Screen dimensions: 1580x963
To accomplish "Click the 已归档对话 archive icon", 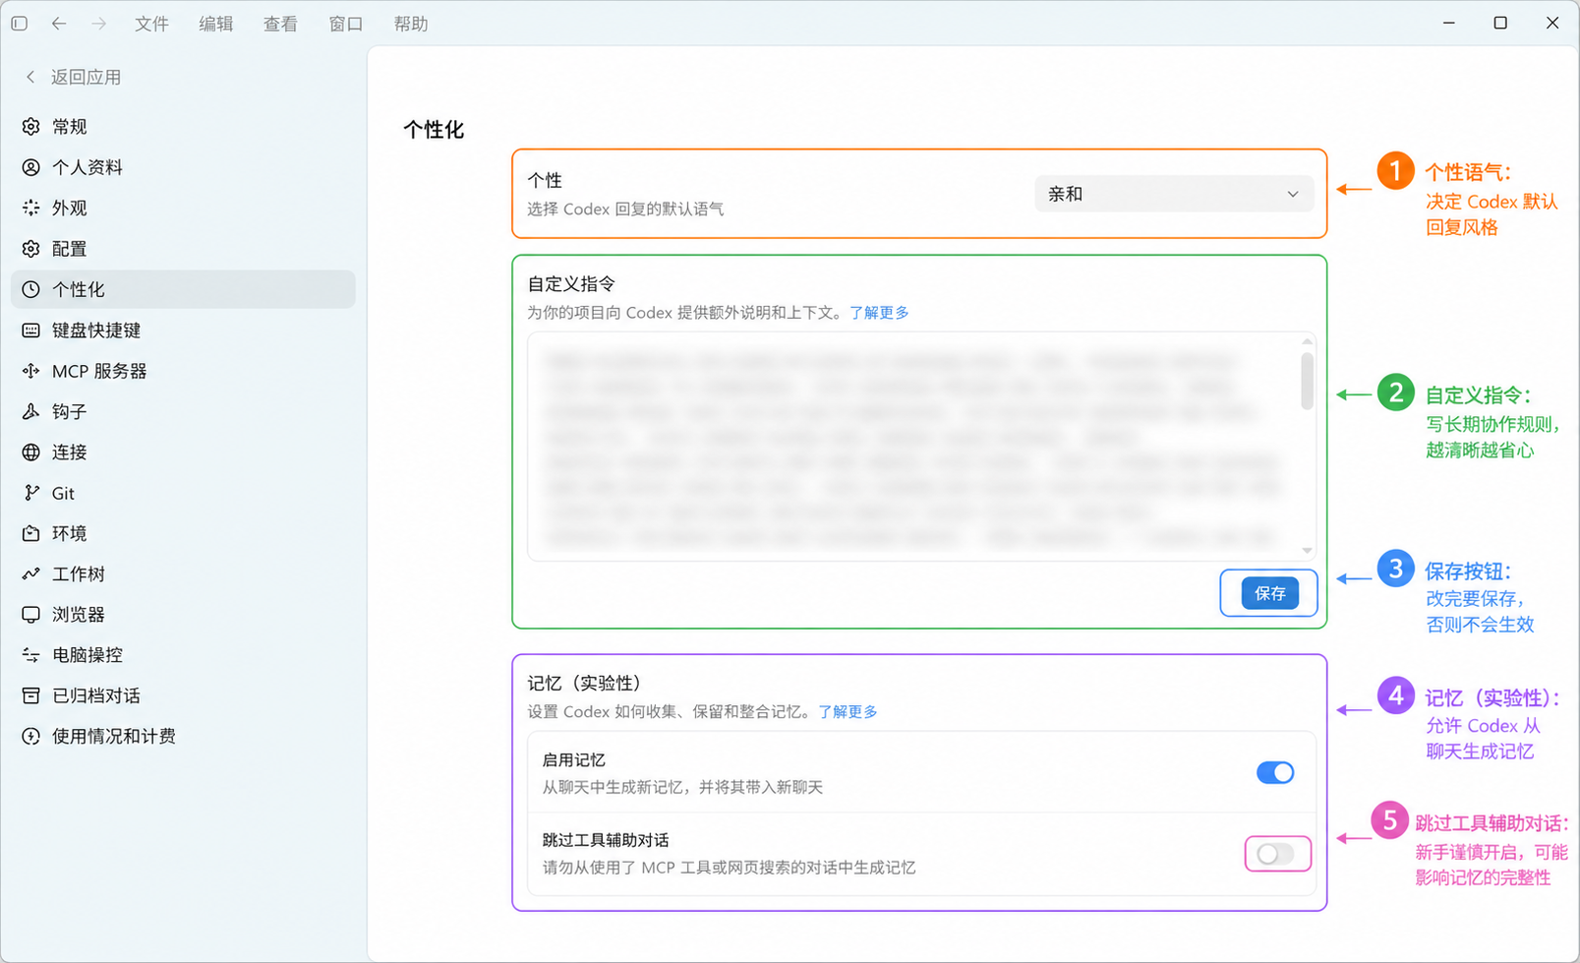I will (31, 695).
